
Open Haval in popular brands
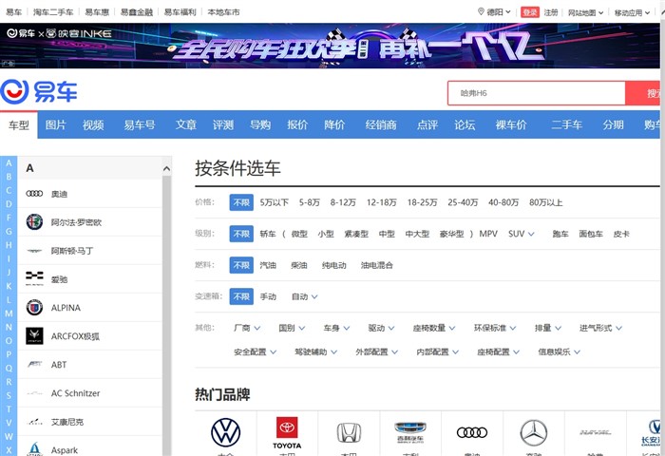[596, 433]
